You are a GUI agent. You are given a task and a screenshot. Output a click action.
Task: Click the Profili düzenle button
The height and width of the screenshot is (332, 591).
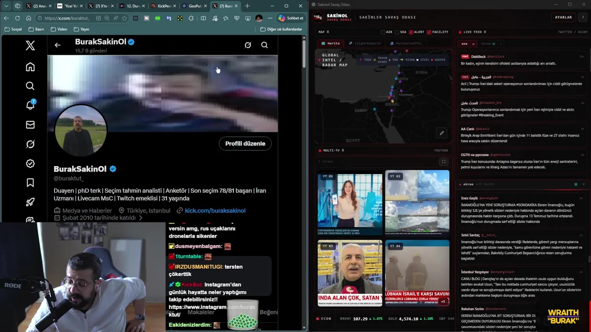245,143
